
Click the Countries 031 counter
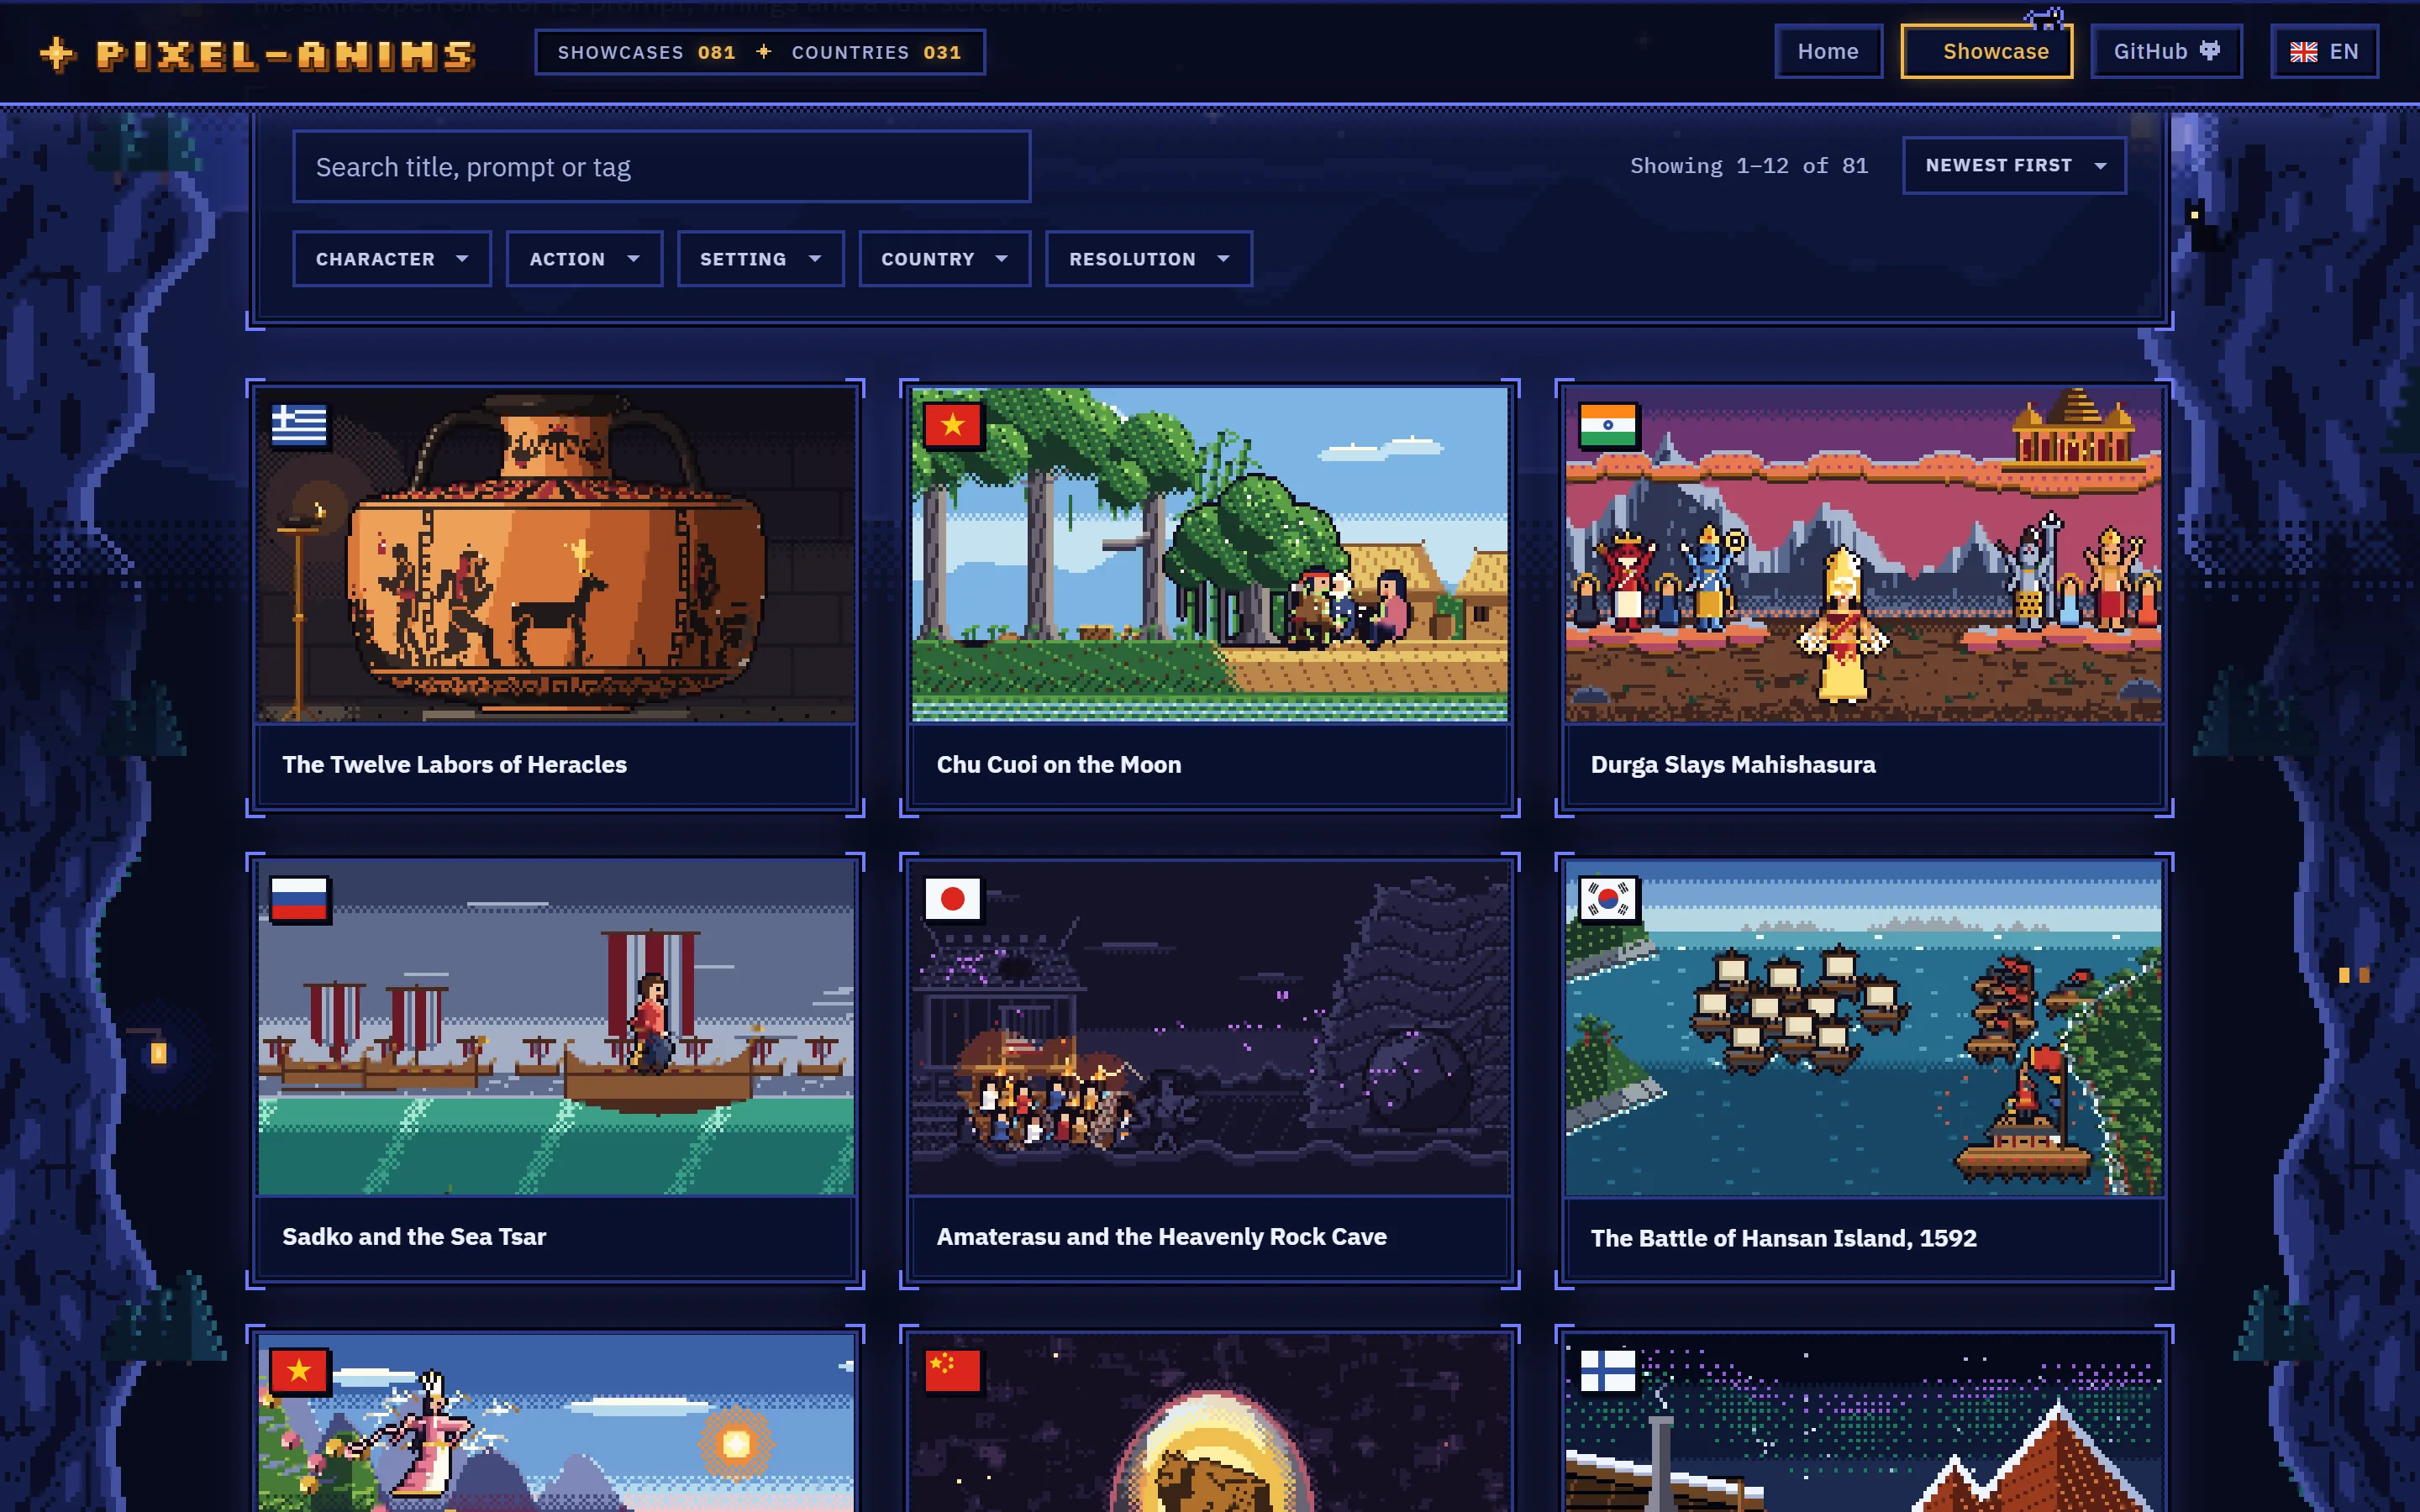point(876,52)
